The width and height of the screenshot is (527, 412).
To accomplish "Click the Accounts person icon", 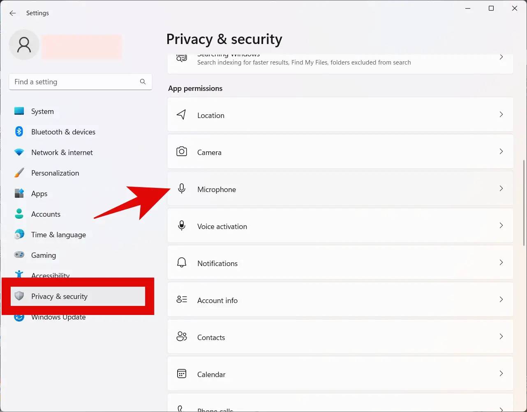I will [19, 214].
